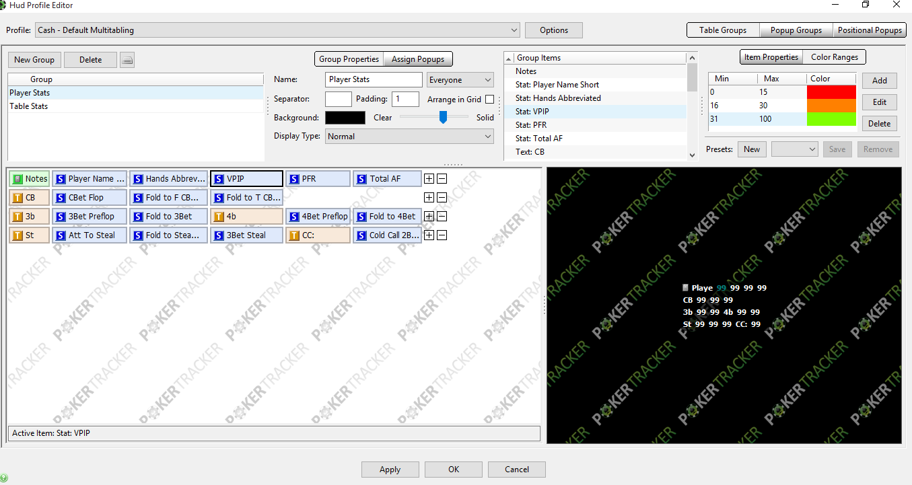Image resolution: width=912 pixels, height=485 pixels.
Task: Click the T icon on St text item
Action: tap(18, 235)
